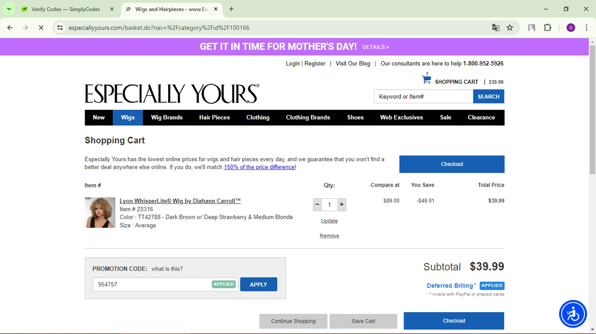
Task: Go back to the previous page
Action: (x=10, y=28)
